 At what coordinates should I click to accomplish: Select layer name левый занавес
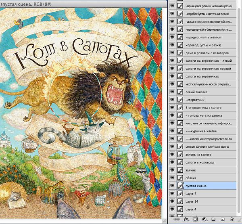point(196,92)
